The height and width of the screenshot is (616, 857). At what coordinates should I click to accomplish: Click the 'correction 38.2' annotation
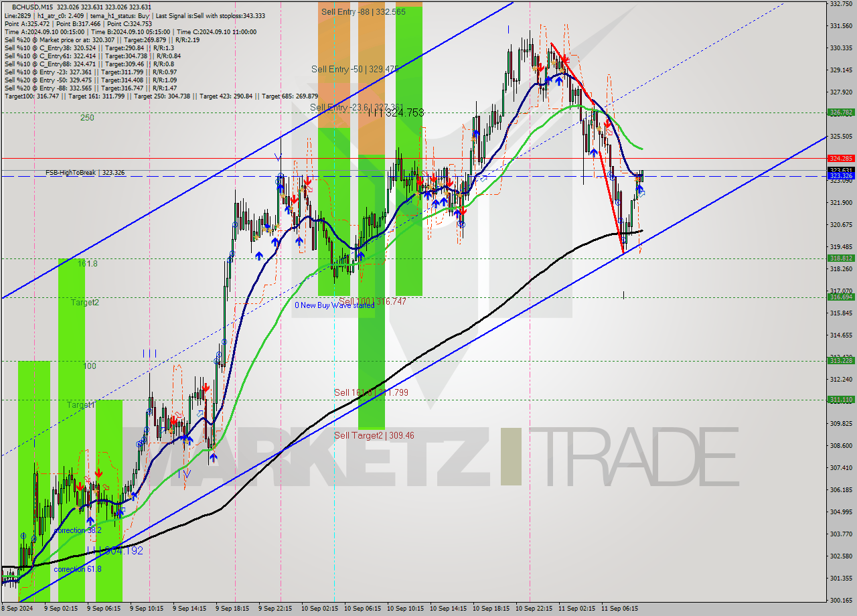click(78, 530)
